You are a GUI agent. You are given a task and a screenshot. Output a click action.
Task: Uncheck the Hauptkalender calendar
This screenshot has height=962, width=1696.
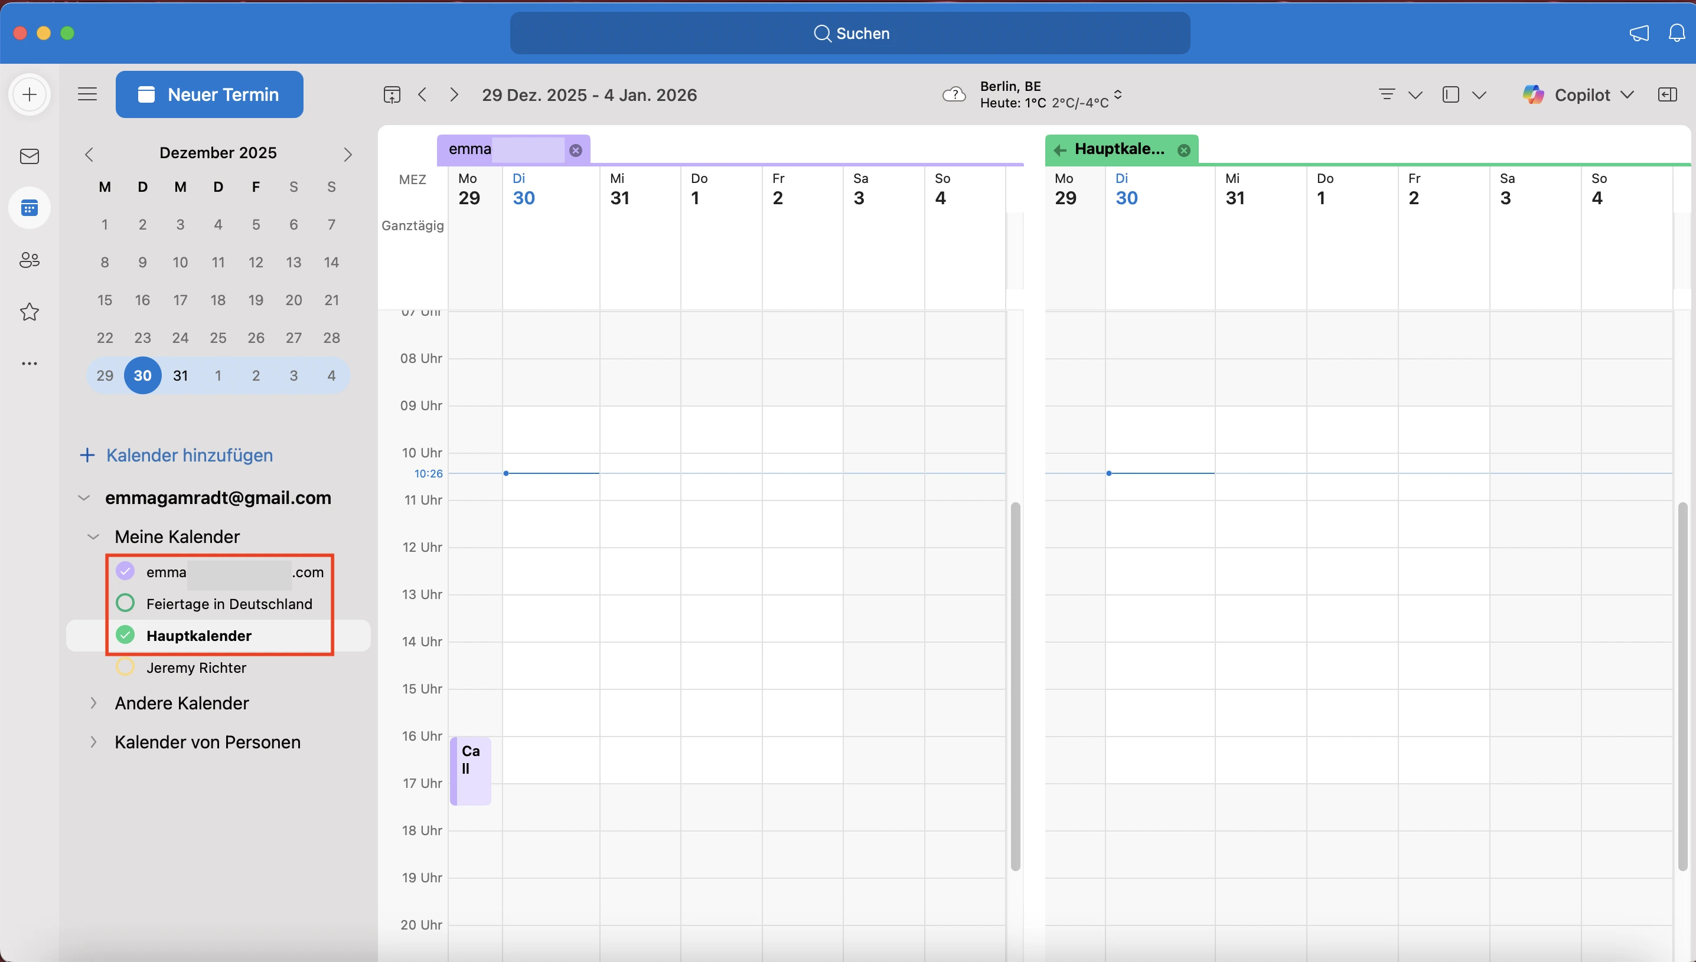click(125, 635)
